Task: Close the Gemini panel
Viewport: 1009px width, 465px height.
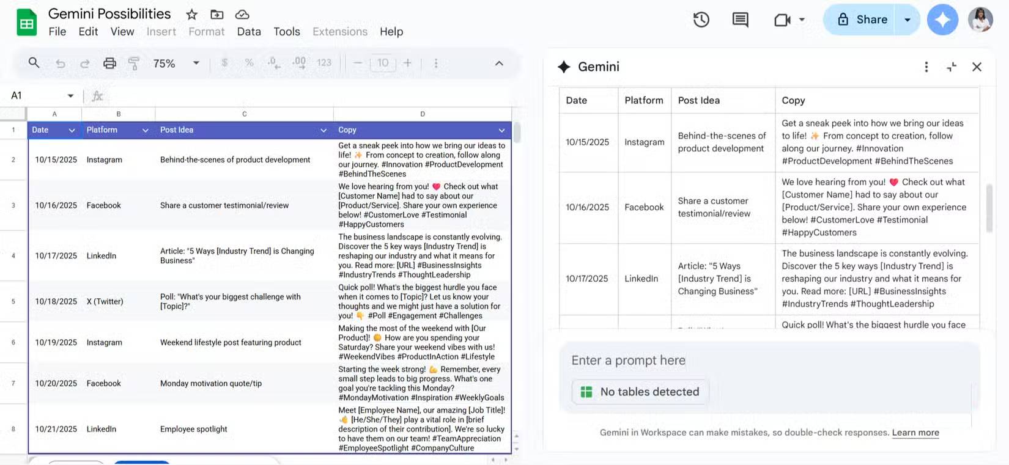Action: tap(977, 67)
